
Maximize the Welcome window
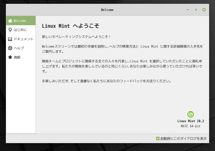point(196,10)
